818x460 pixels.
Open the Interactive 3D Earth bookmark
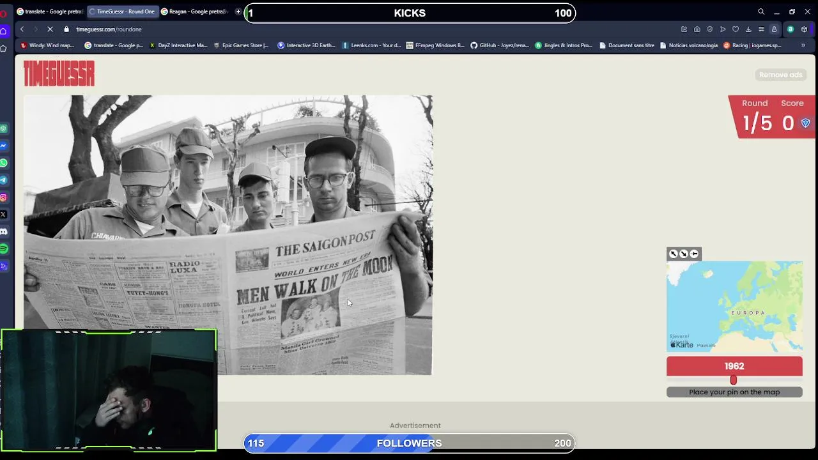click(306, 45)
